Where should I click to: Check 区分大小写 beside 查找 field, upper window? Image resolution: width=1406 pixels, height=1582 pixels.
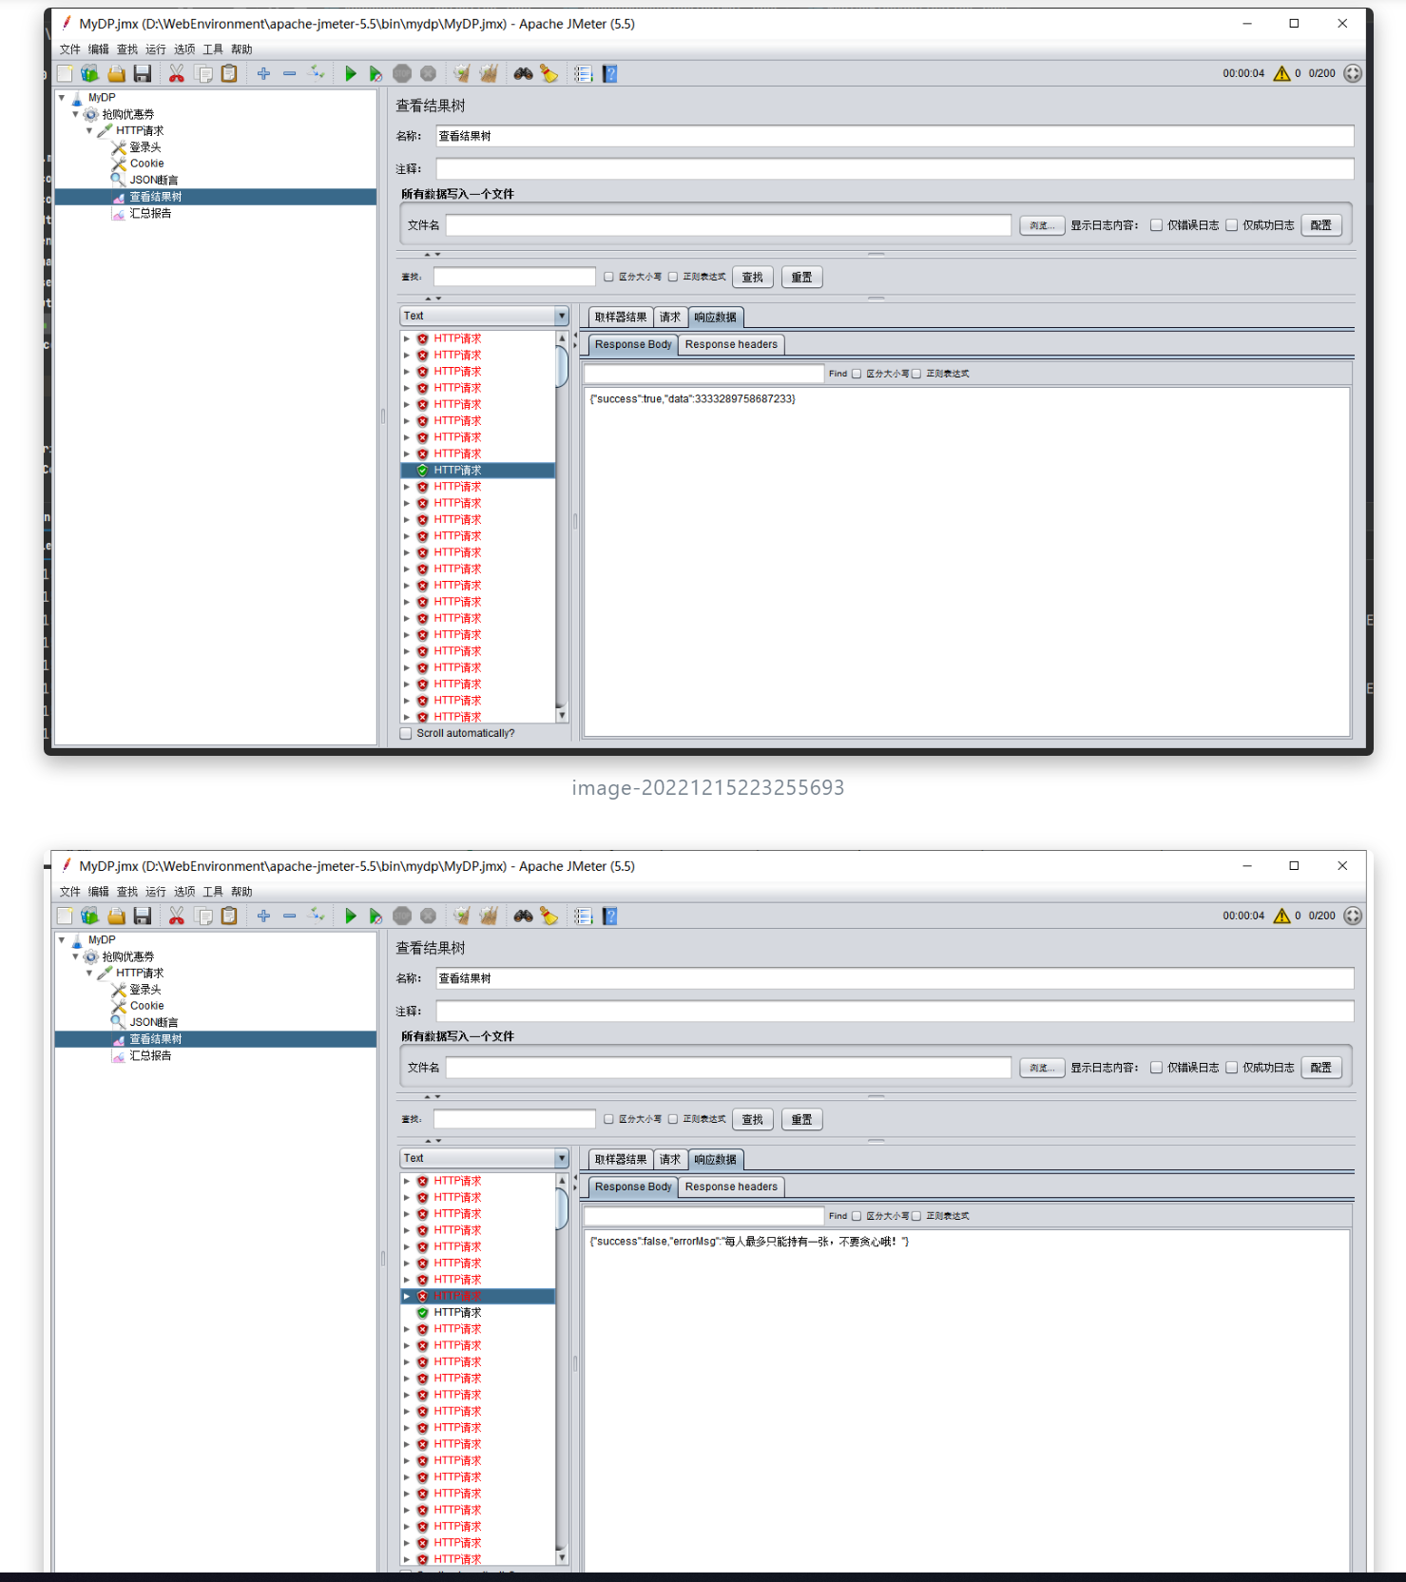[608, 277]
